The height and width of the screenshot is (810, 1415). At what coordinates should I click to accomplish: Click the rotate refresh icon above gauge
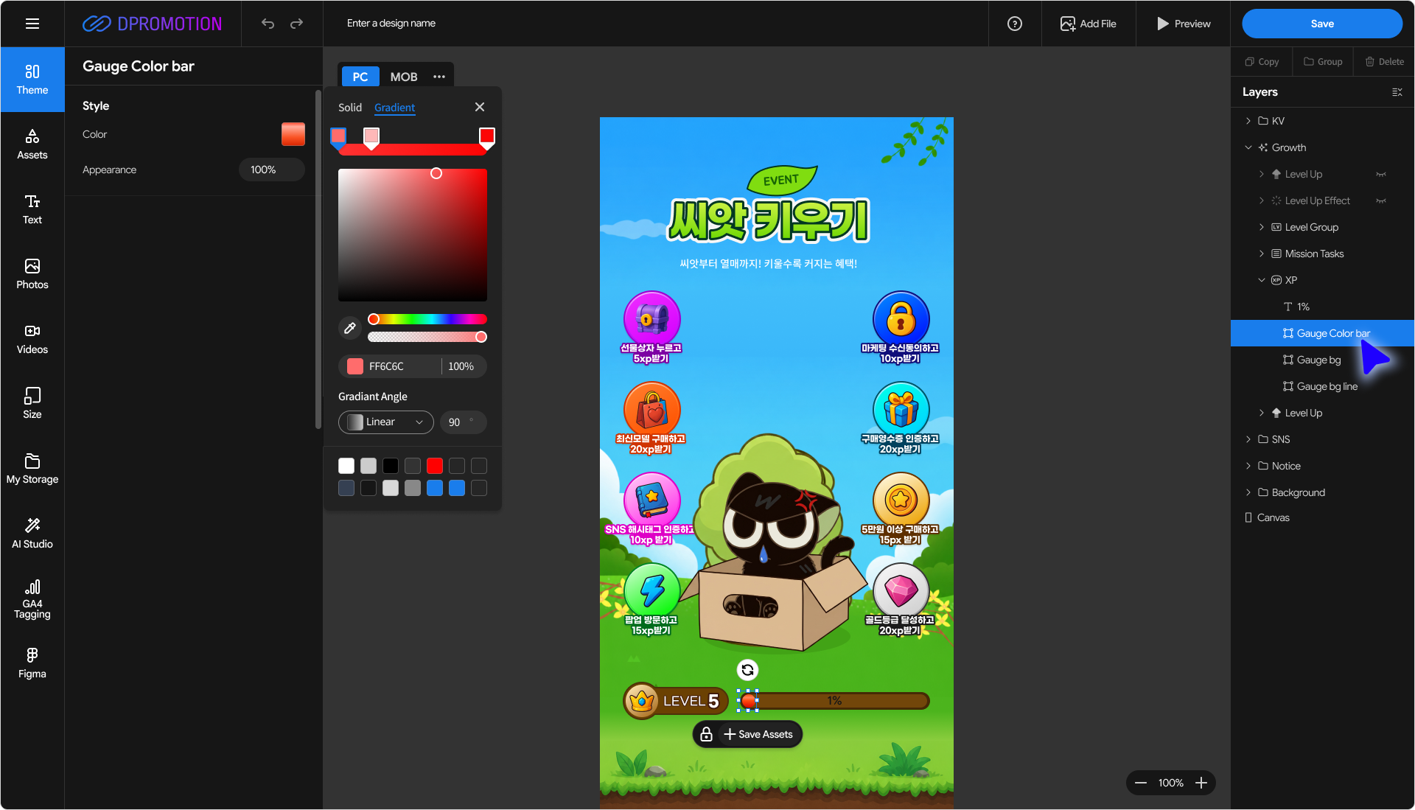[x=747, y=669]
